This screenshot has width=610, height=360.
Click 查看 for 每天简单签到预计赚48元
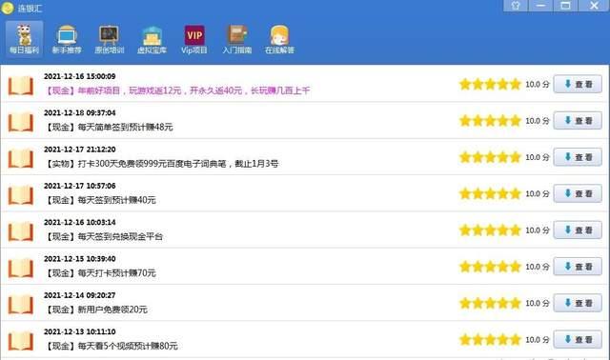(578, 121)
